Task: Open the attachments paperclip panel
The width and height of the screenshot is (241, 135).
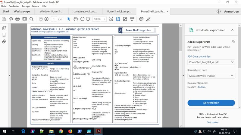Action: (x=4, y=41)
